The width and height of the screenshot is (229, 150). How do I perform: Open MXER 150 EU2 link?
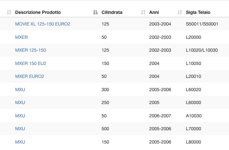click(x=31, y=63)
